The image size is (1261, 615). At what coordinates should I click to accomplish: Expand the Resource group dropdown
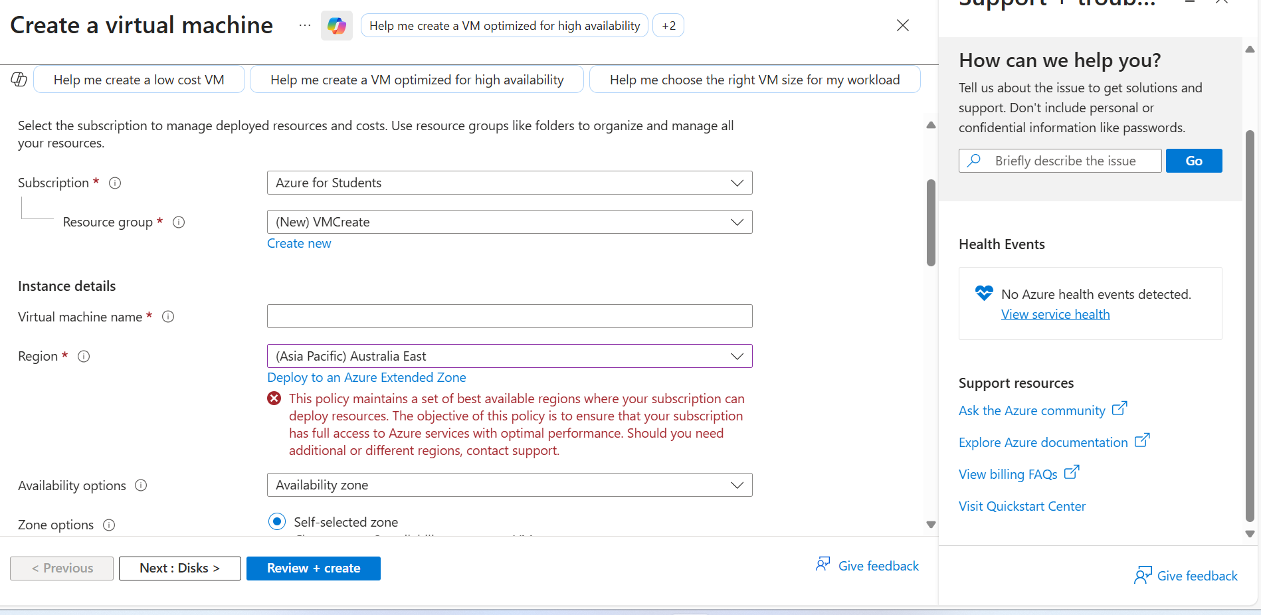509,222
